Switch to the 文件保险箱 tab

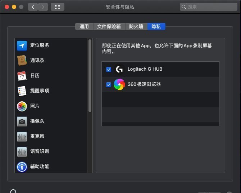109,26
